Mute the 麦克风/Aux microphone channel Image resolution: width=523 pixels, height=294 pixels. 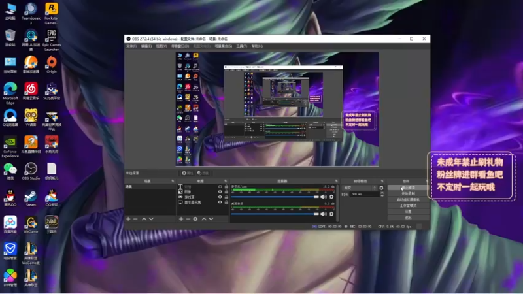[x=324, y=197]
